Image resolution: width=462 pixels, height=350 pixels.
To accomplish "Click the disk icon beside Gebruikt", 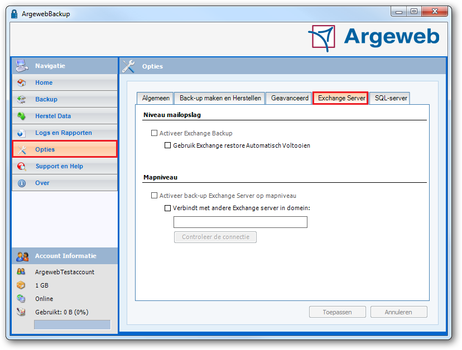I will tap(21, 312).
